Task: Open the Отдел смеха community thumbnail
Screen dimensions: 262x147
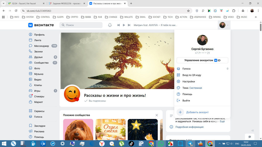Action: (x=111, y=129)
